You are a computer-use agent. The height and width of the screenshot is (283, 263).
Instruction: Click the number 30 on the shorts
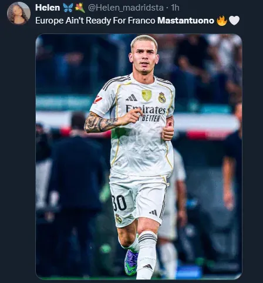pyautogui.click(x=119, y=203)
